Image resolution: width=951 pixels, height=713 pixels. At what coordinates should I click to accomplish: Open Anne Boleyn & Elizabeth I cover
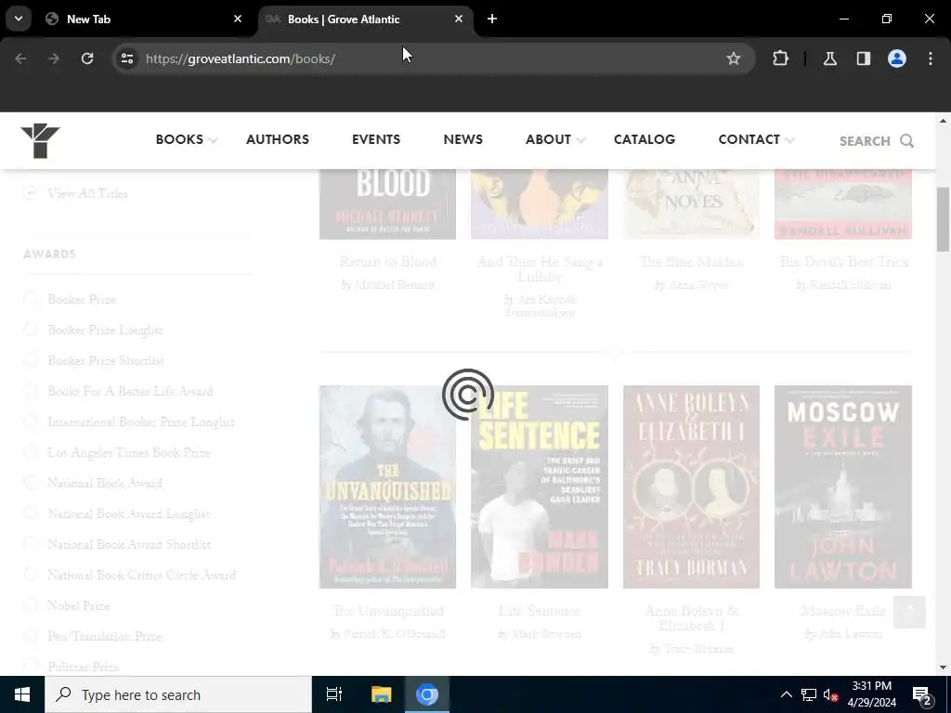click(691, 486)
